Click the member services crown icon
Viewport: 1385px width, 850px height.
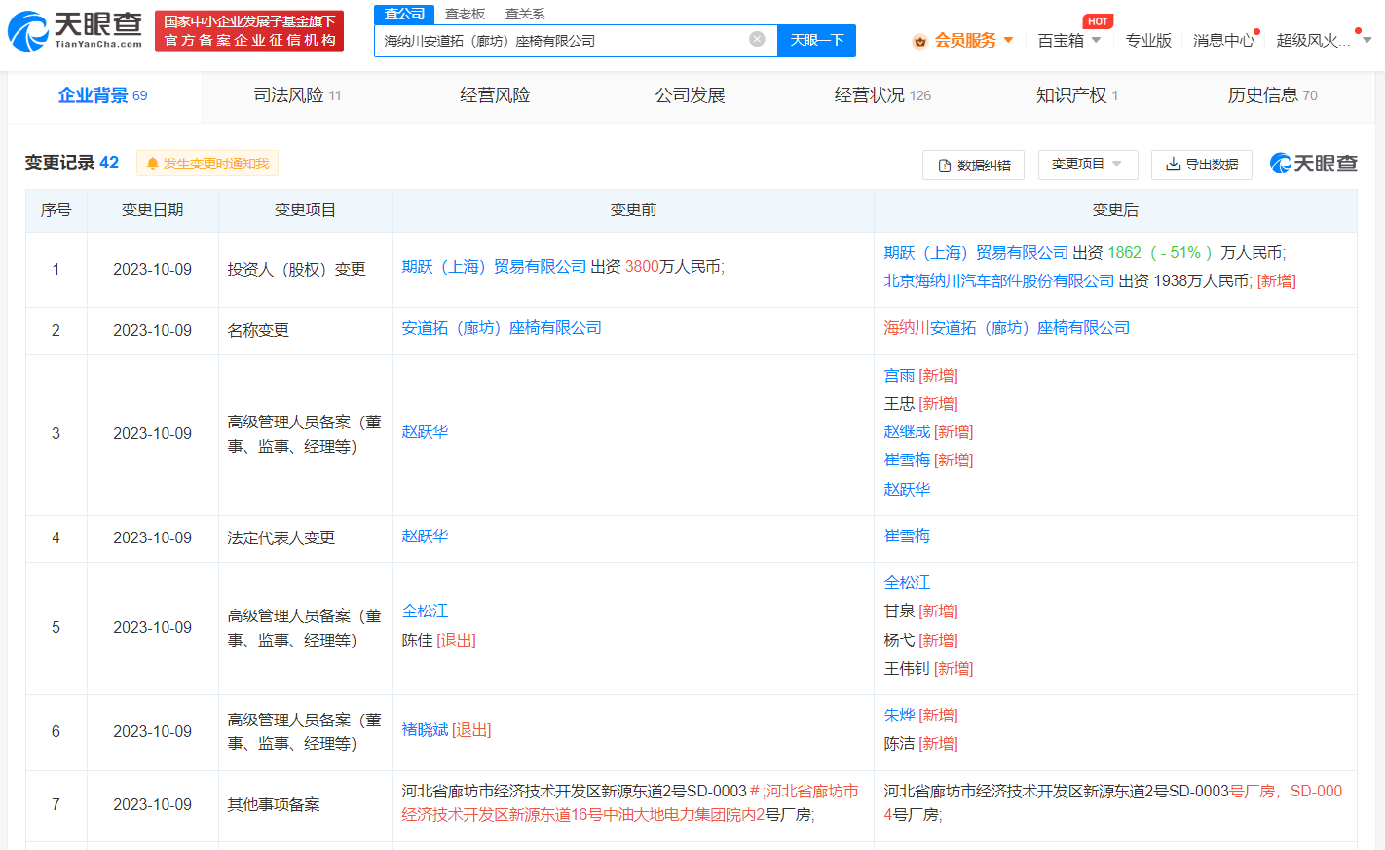tap(919, 41)
